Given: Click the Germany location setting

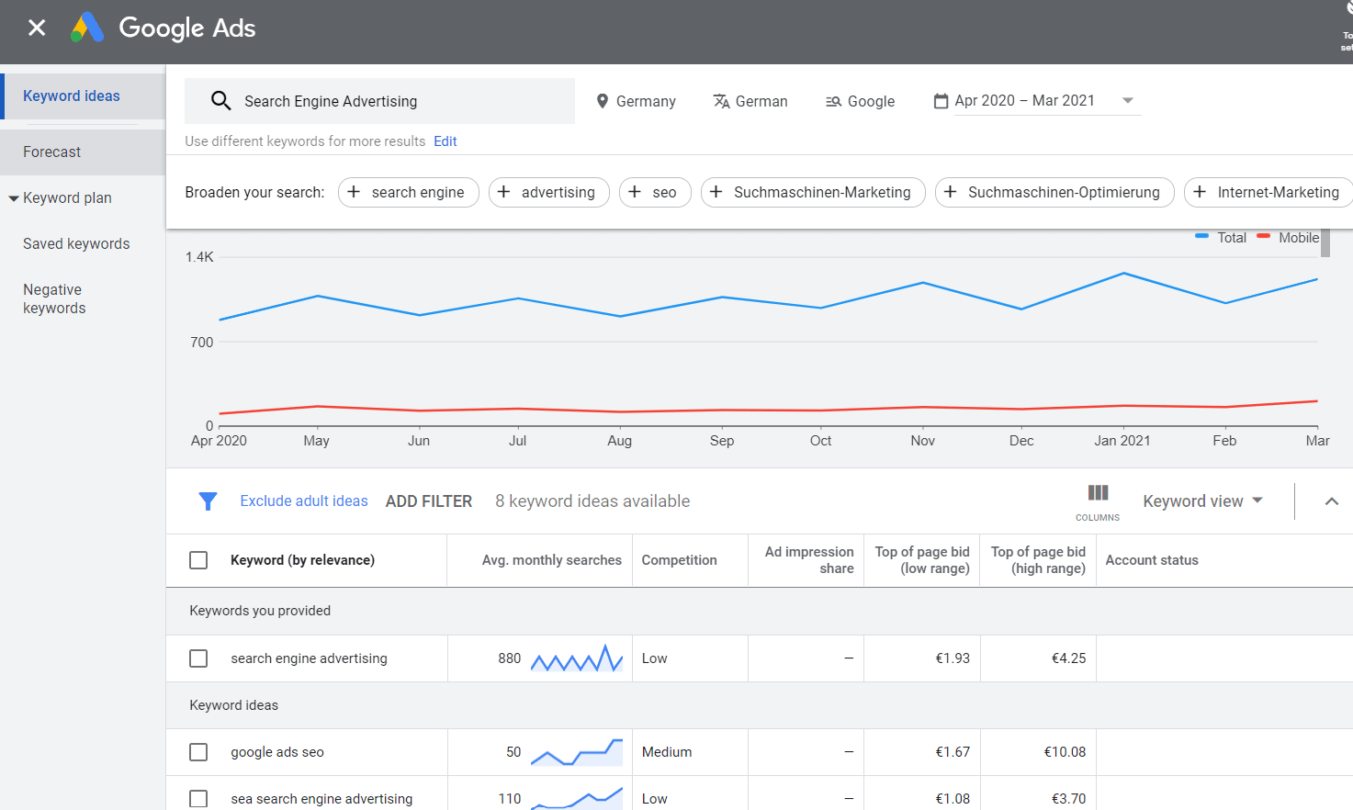Looking at the screenshot, I should pos(636,101).
